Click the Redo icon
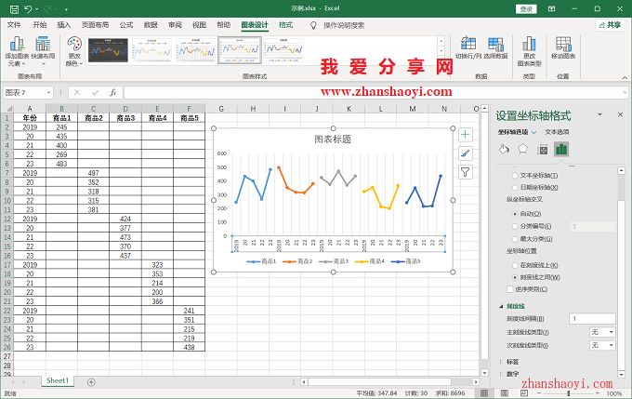 click(x=47, y=9)
